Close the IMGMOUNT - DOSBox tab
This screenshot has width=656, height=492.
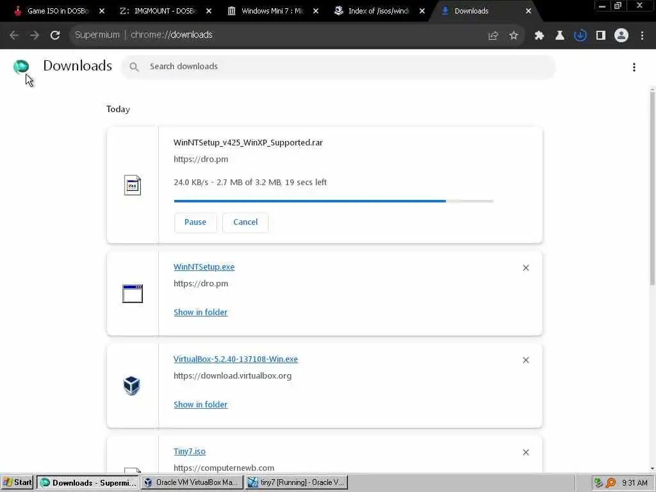point(209,12)
